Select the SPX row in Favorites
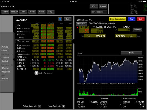 point(44,26)
